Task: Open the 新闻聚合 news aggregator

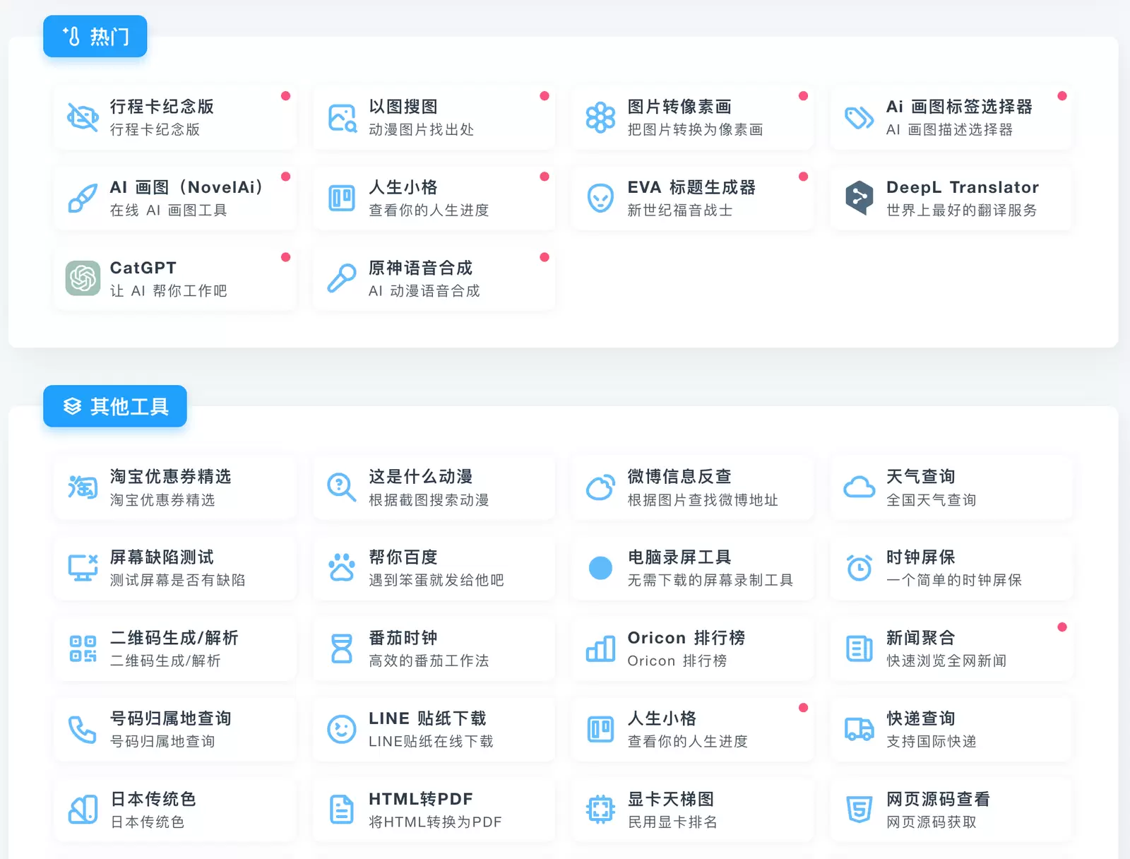Action: pyautogui.click(x=951, y=648)
